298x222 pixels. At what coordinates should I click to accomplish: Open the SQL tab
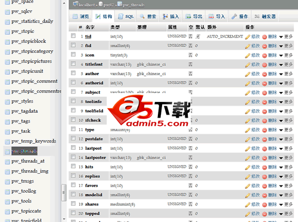[x=126, y=17]
